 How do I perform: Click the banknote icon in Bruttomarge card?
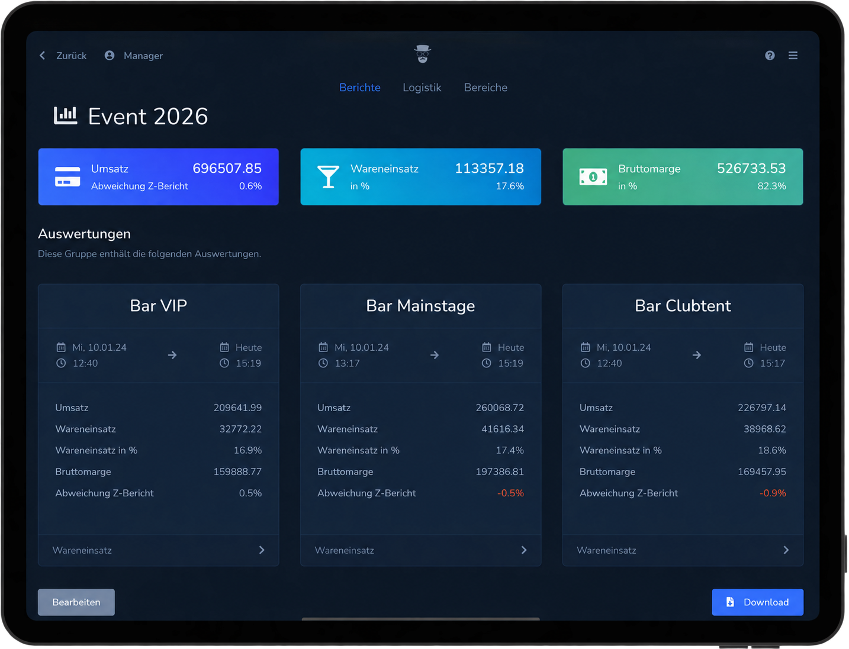click(x=593, y=177)
